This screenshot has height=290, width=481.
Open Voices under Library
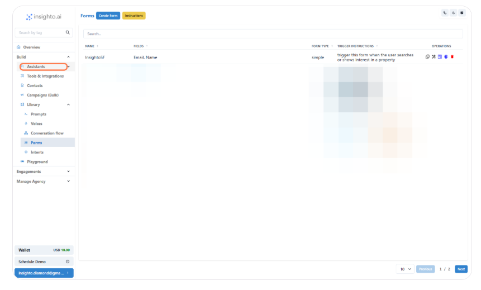(x=36, y=123)
